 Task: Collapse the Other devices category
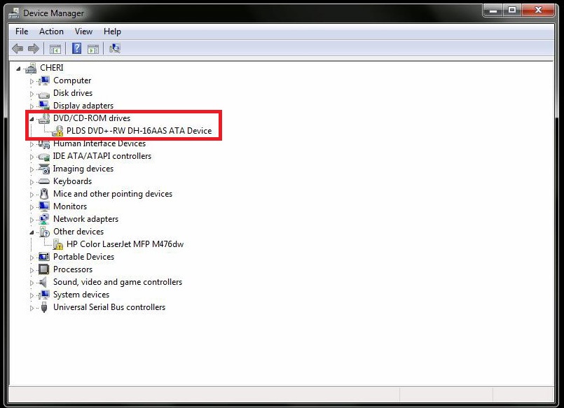point(32,232)
